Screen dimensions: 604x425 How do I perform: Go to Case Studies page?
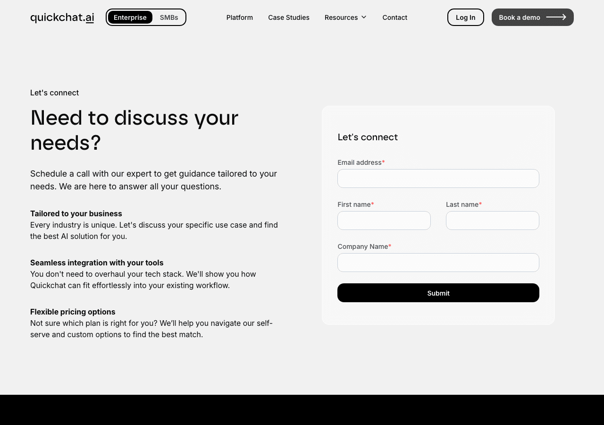[289, 17]
